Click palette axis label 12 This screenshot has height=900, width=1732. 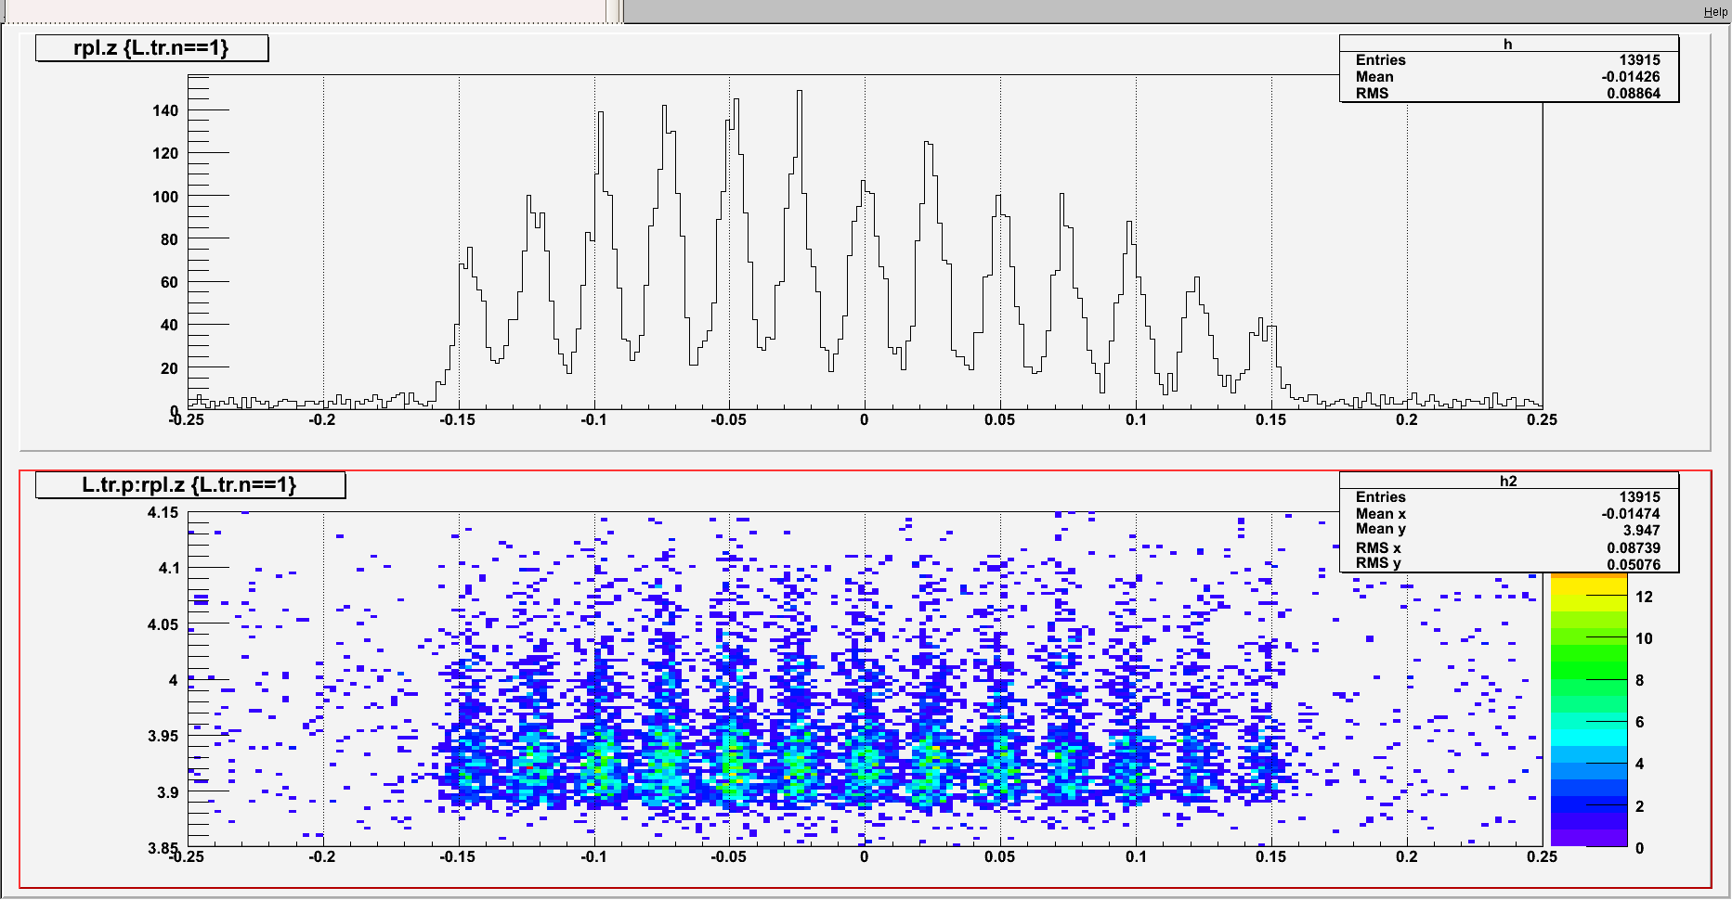click(1644, 598)
